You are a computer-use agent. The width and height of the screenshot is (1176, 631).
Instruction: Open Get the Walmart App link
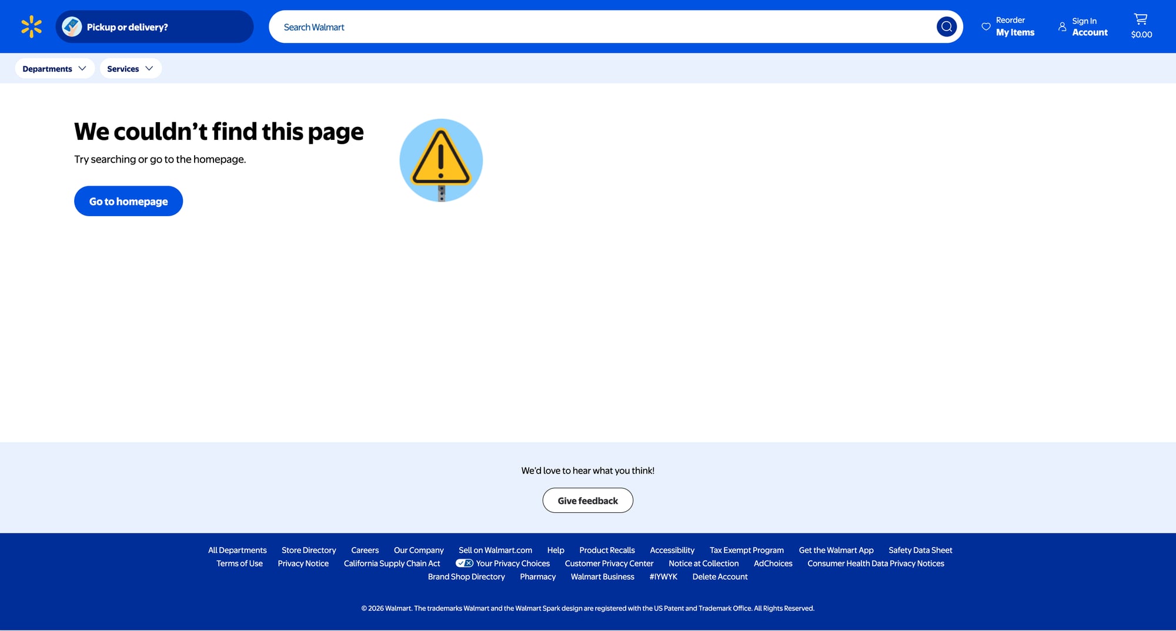coord(836,551)
